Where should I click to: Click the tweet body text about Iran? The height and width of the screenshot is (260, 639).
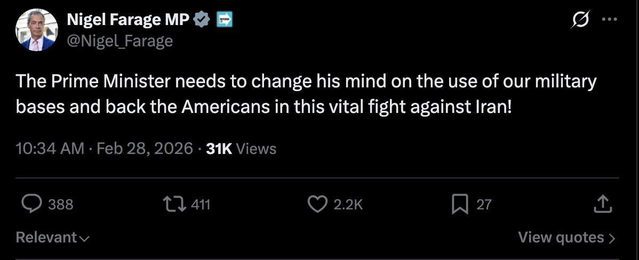click(x=305, y=94)
